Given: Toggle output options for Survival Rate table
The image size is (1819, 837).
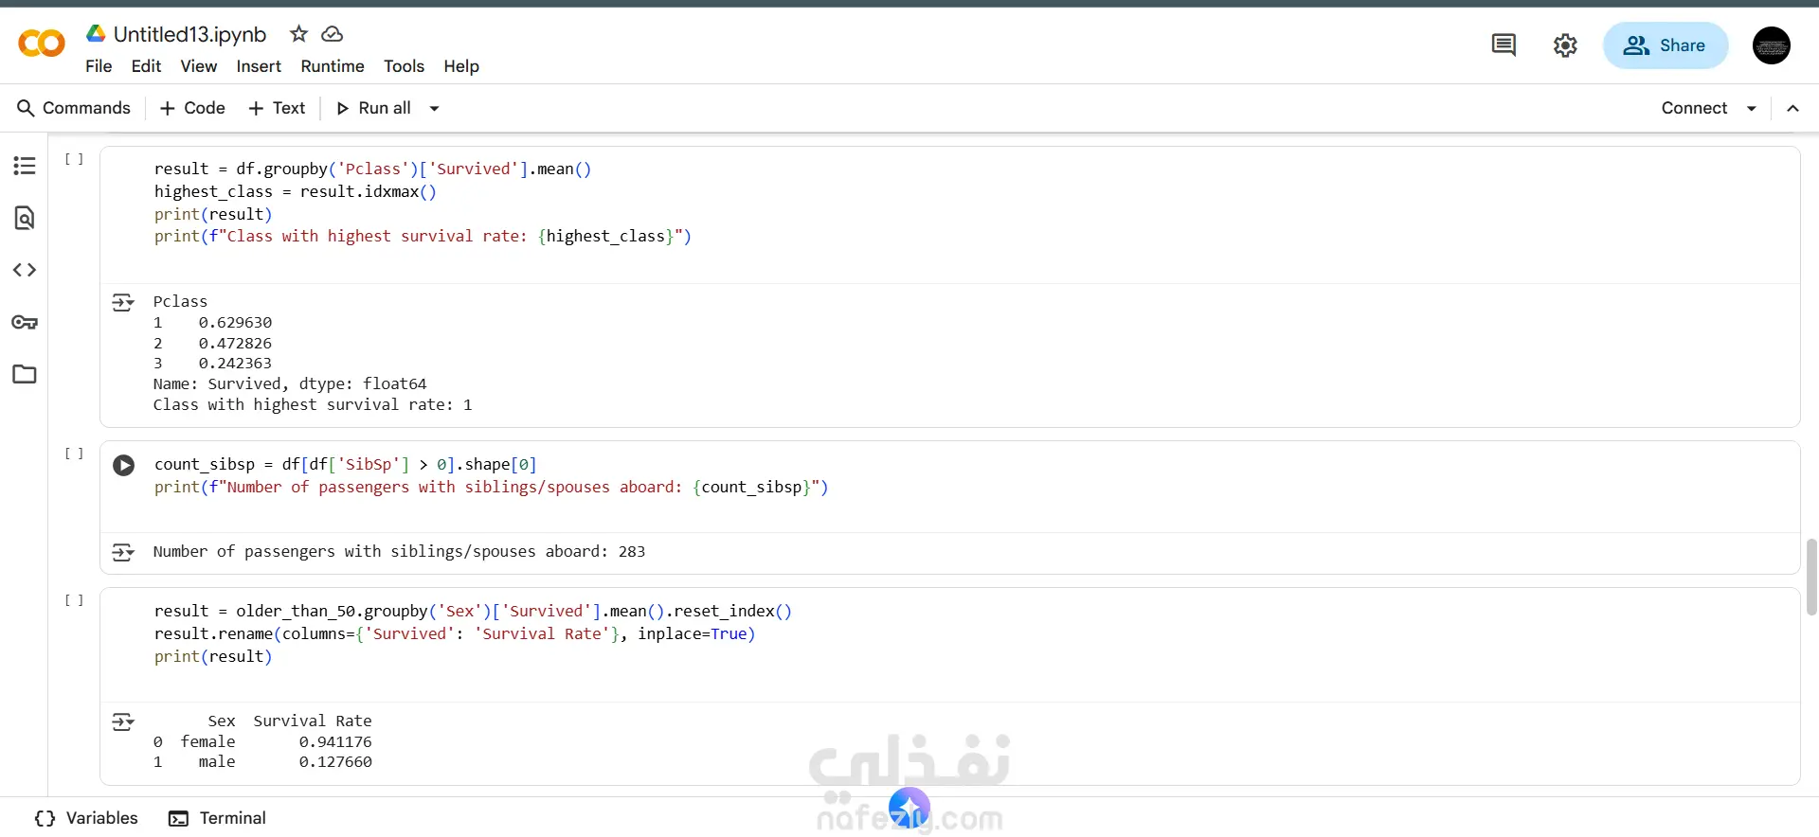Looking at the screenshot, I should click(x=123, y=721).
